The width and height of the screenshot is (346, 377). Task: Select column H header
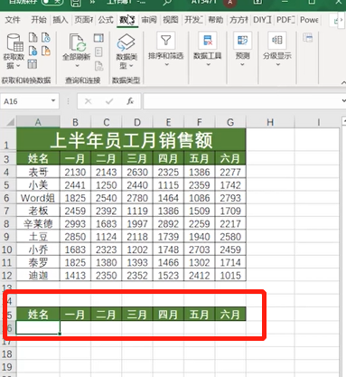coord(270,122)
